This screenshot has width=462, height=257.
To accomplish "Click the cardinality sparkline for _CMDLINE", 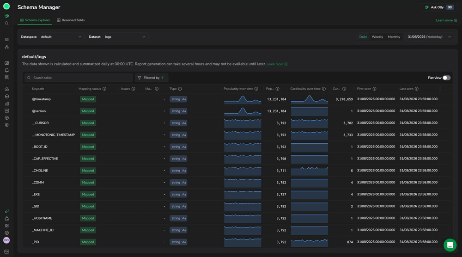I will (x=310, y=171).
